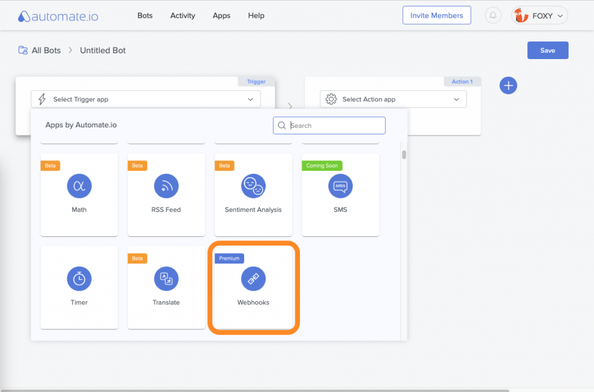Pick the Timer app icon
The height and width of the screenshot is (392, 594).
[x=79, y=279]
